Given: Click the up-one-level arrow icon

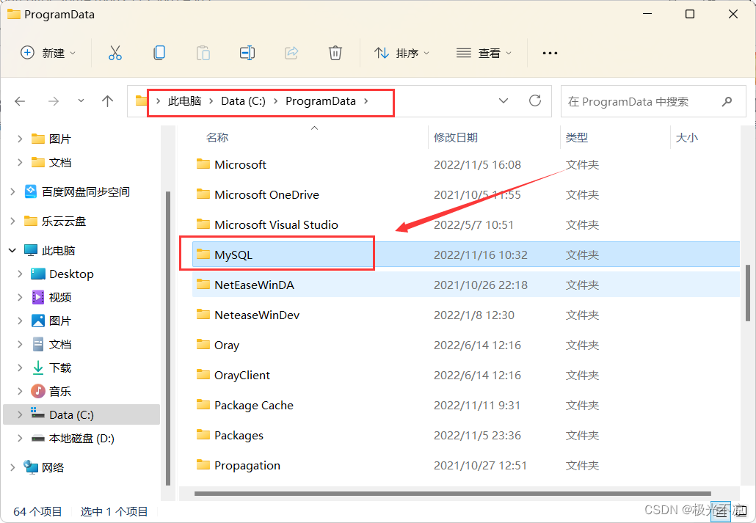Looking at the screenshot, I should coord(107,101).
